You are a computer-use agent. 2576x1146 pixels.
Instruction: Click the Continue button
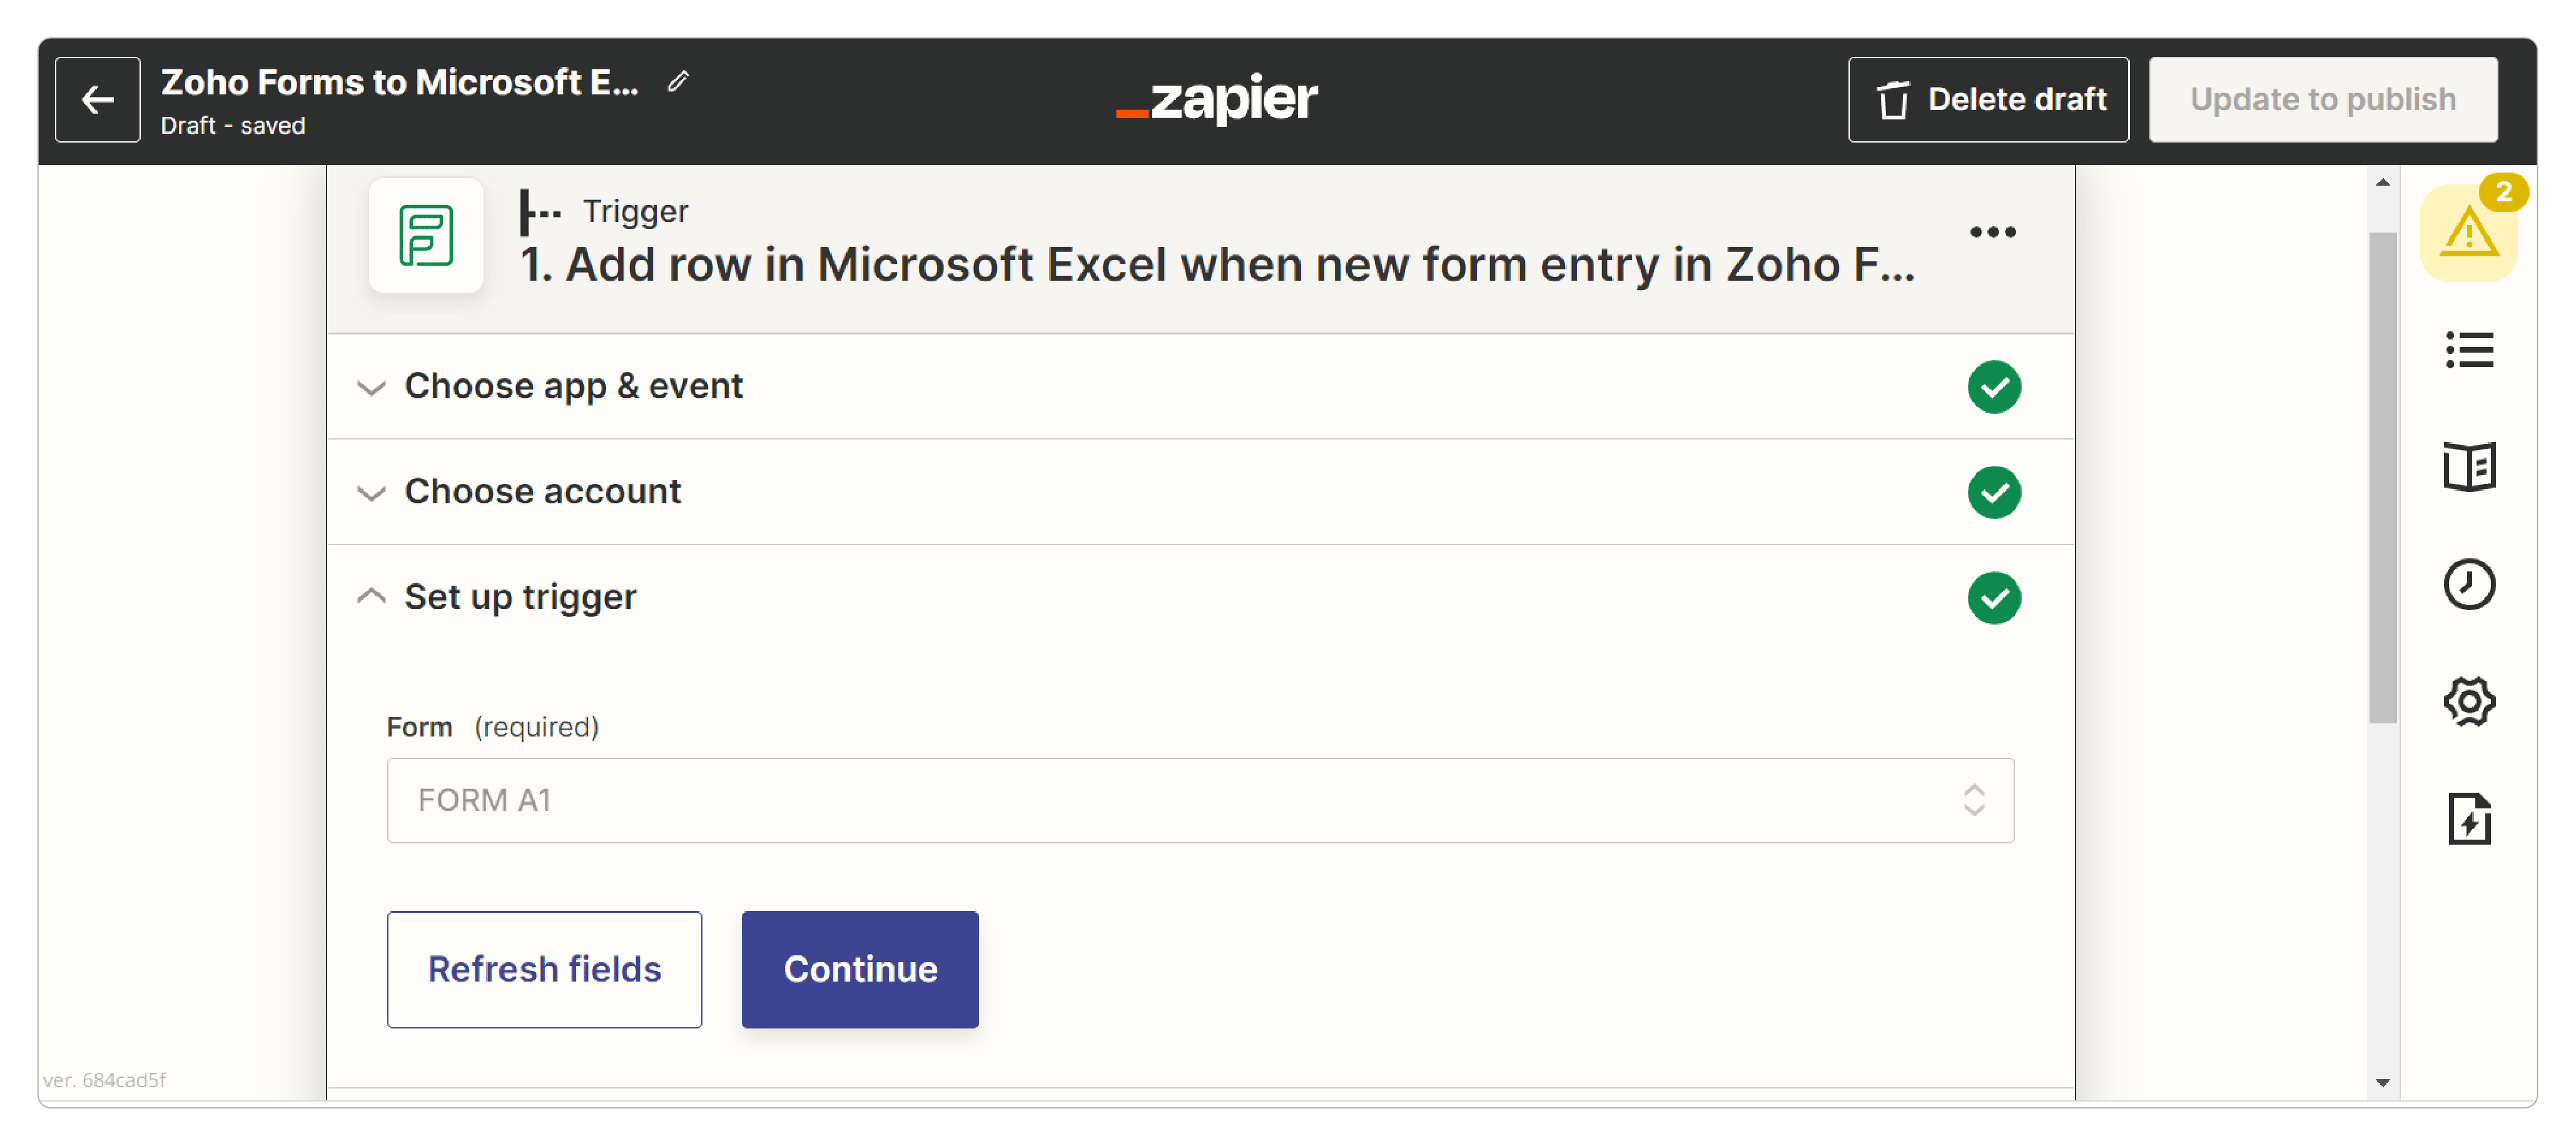coord(860,969)
